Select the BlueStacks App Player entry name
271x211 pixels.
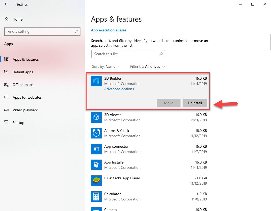pos(122,178)
